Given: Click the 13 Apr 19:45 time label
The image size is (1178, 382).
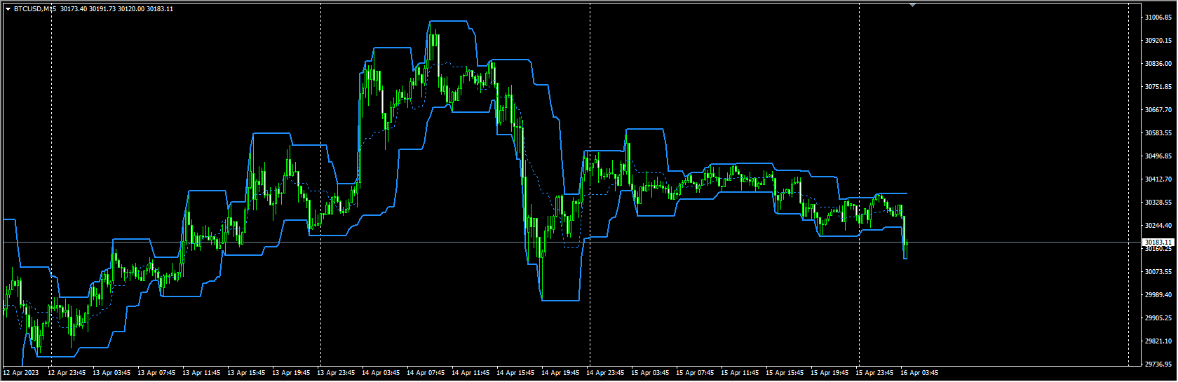Looking at the screenshot, I should 291,373.
